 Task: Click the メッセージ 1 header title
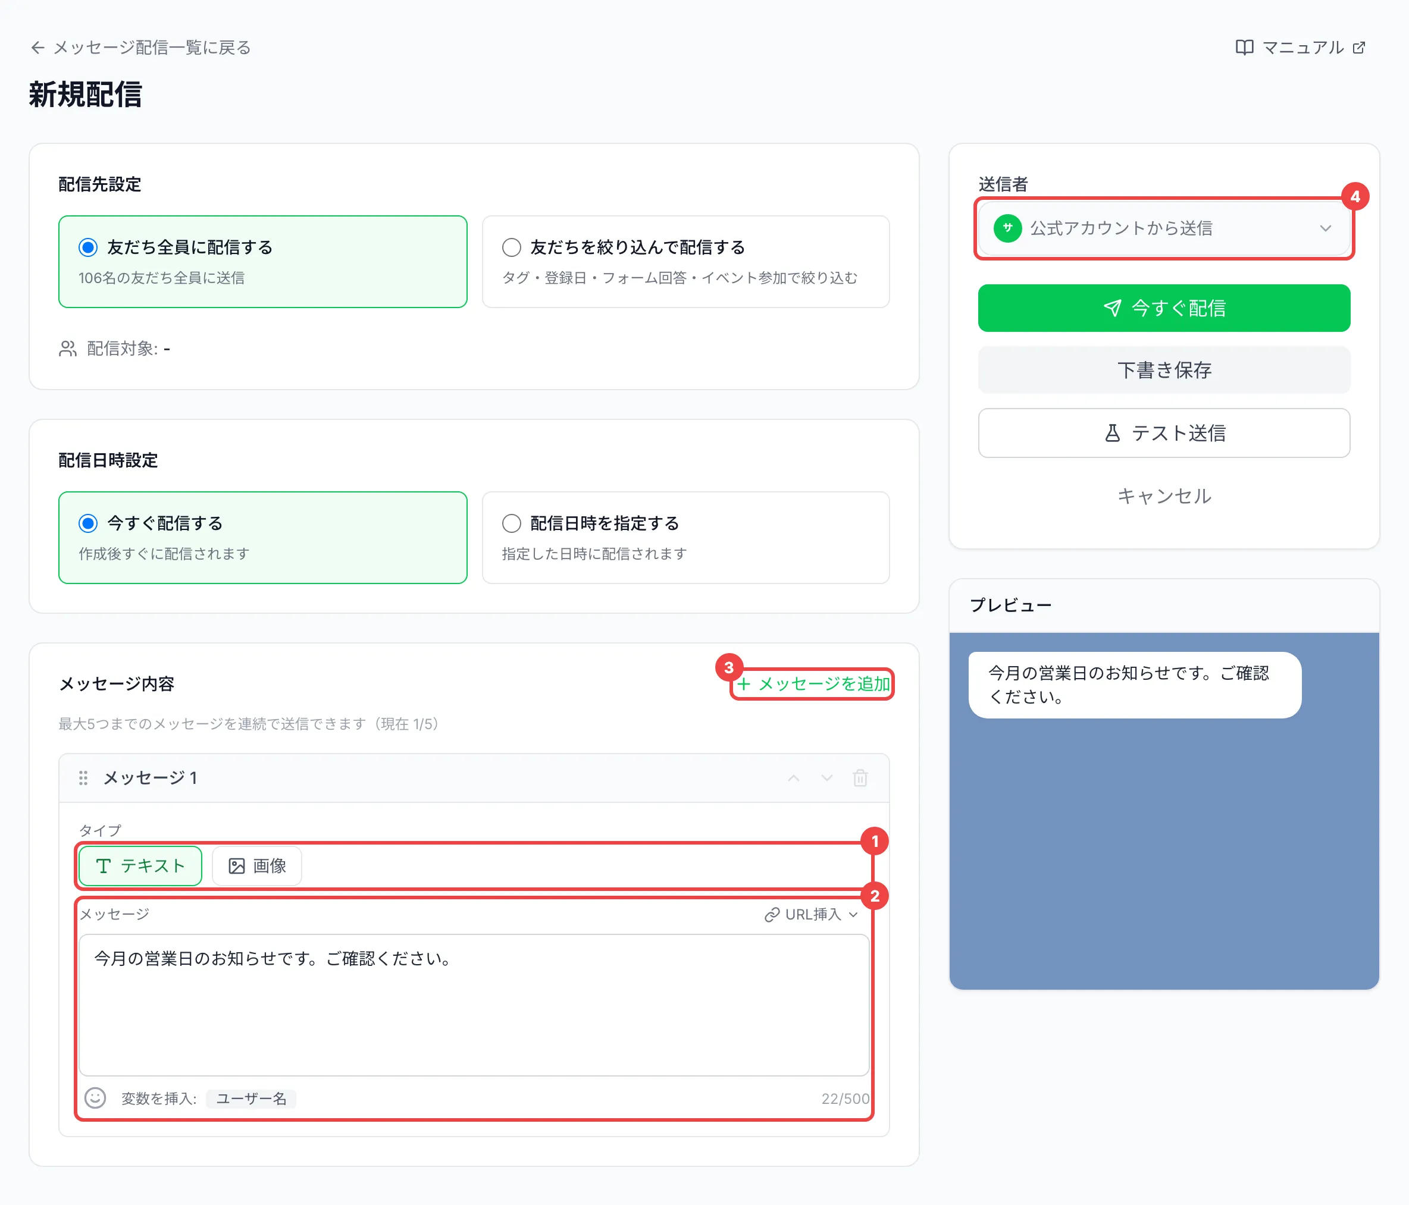point(151,777)
